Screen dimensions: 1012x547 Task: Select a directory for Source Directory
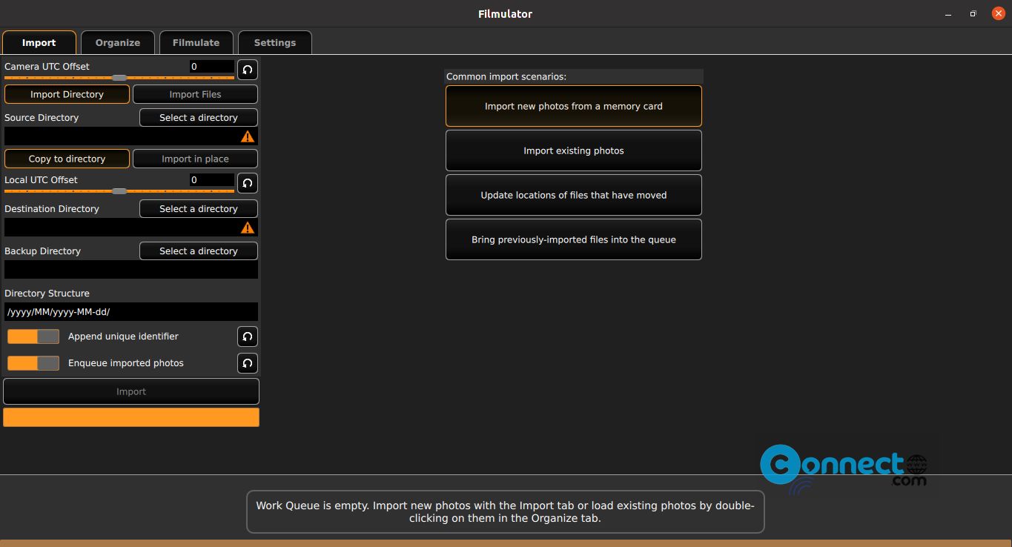point(199,117)
